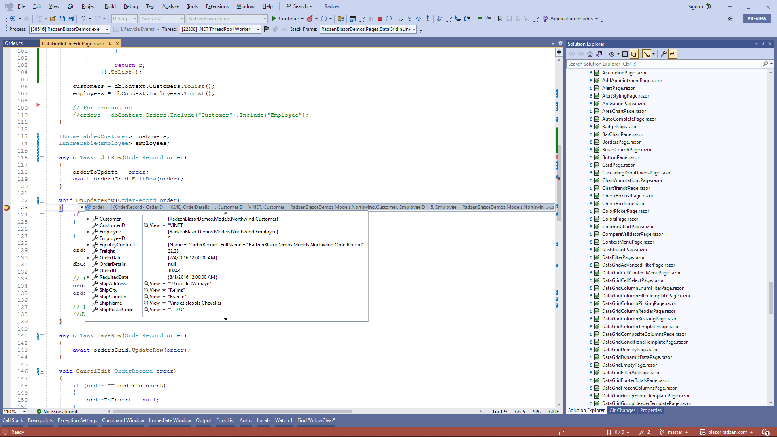Toggle Show All Files in Solution Explorer
The image size is (777, 437).
[x=634, y=54]
